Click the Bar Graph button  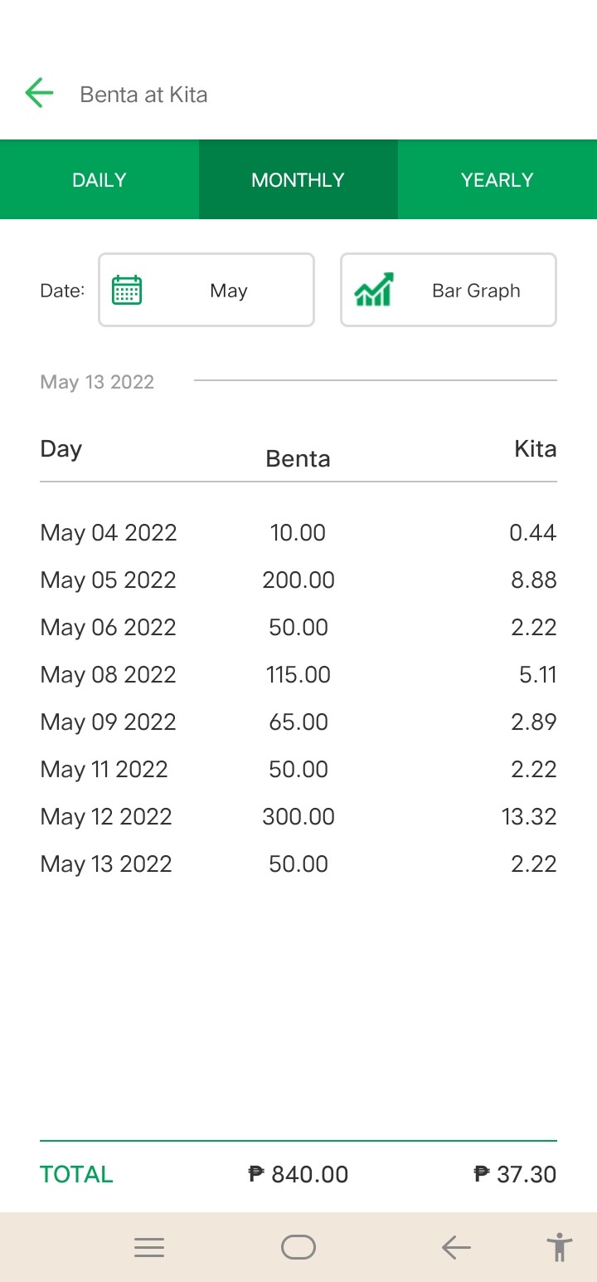tap(449, 290)
